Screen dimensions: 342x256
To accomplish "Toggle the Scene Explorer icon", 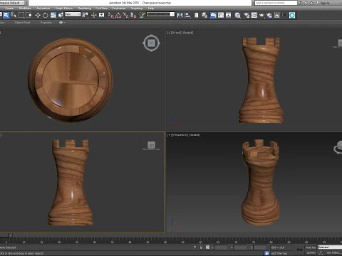I will pyautogui.click(x=197, y=15).
